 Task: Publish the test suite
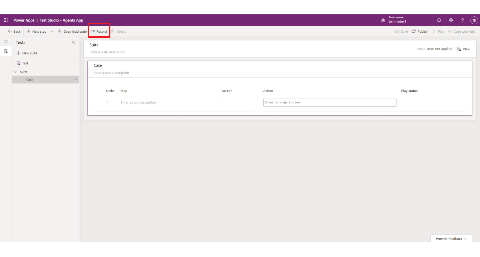tap(420, 32)
